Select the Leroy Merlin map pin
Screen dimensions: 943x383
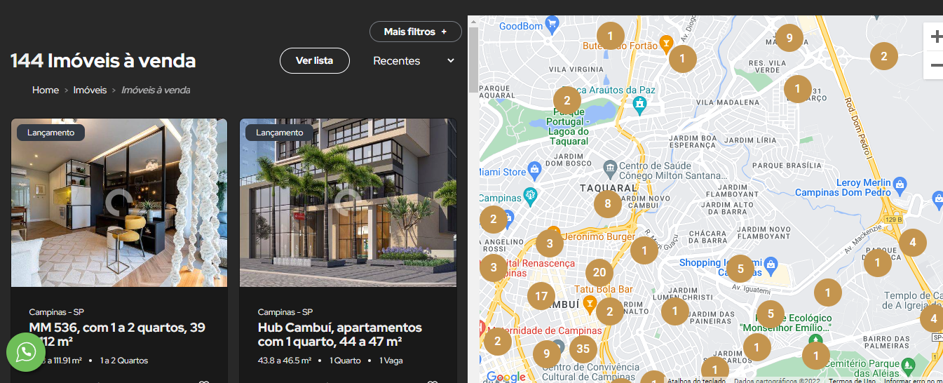901,184
